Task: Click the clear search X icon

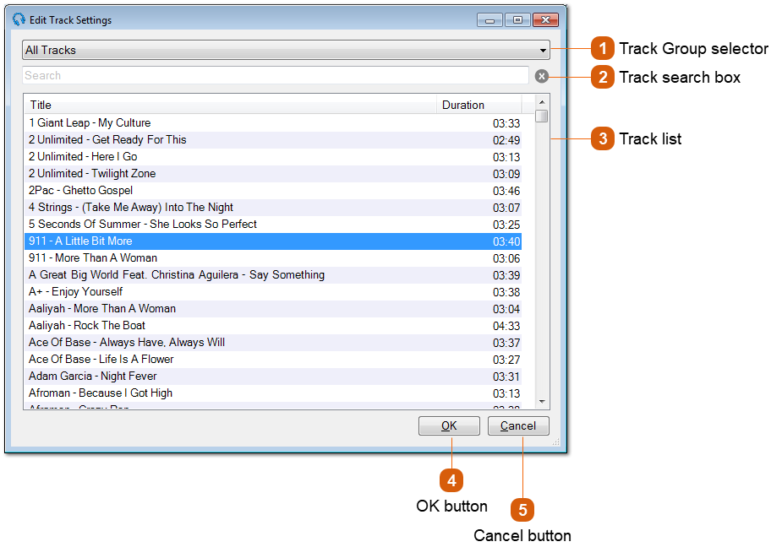Action: point(541,76)
